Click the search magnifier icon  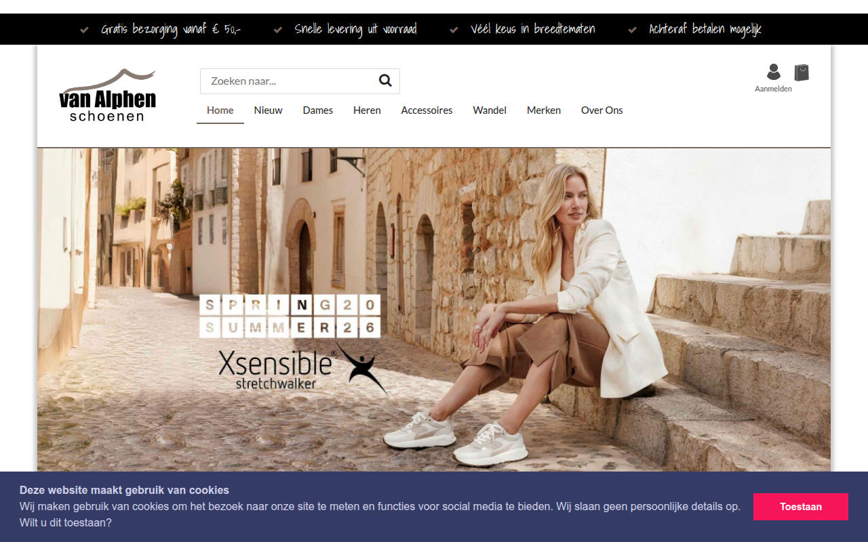point(385,81)
